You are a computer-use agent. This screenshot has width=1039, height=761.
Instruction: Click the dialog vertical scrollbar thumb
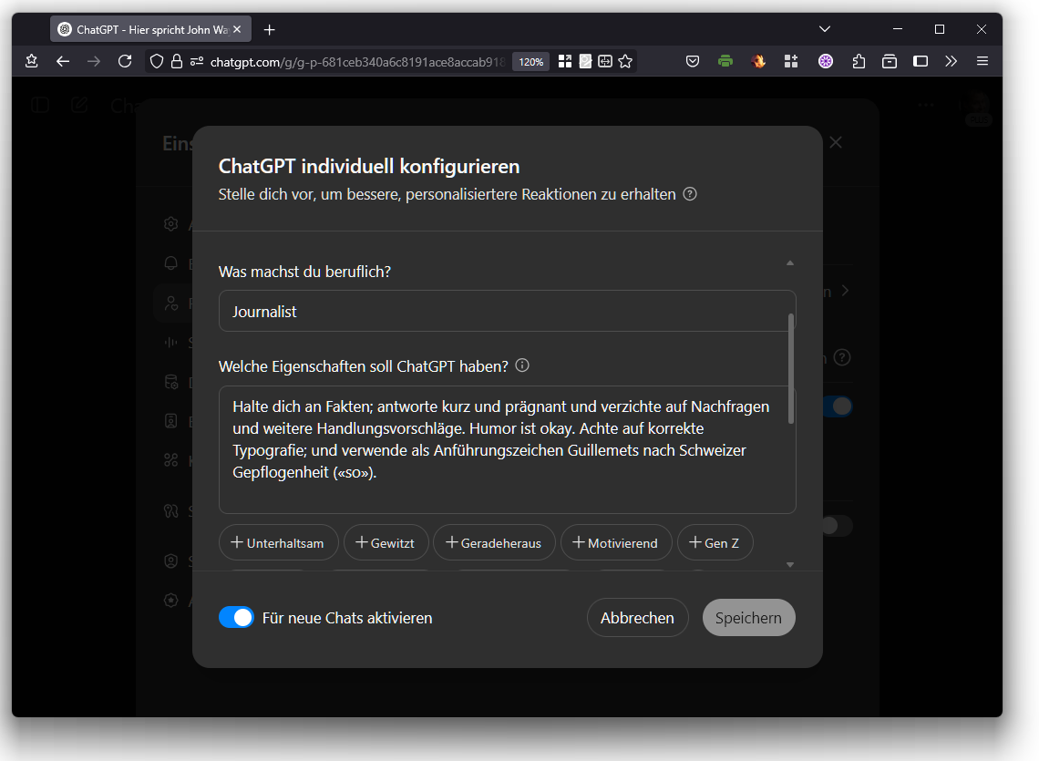pos(790,368)
